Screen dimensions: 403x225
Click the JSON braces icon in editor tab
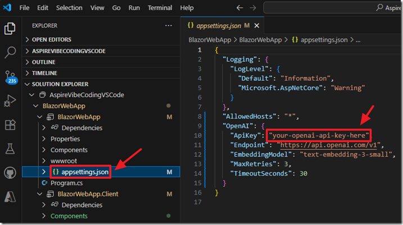191,25
